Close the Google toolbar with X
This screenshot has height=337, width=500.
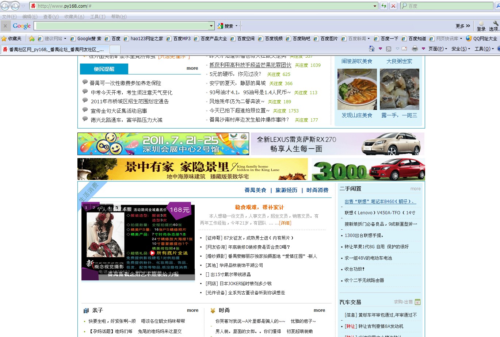point(5,26)
